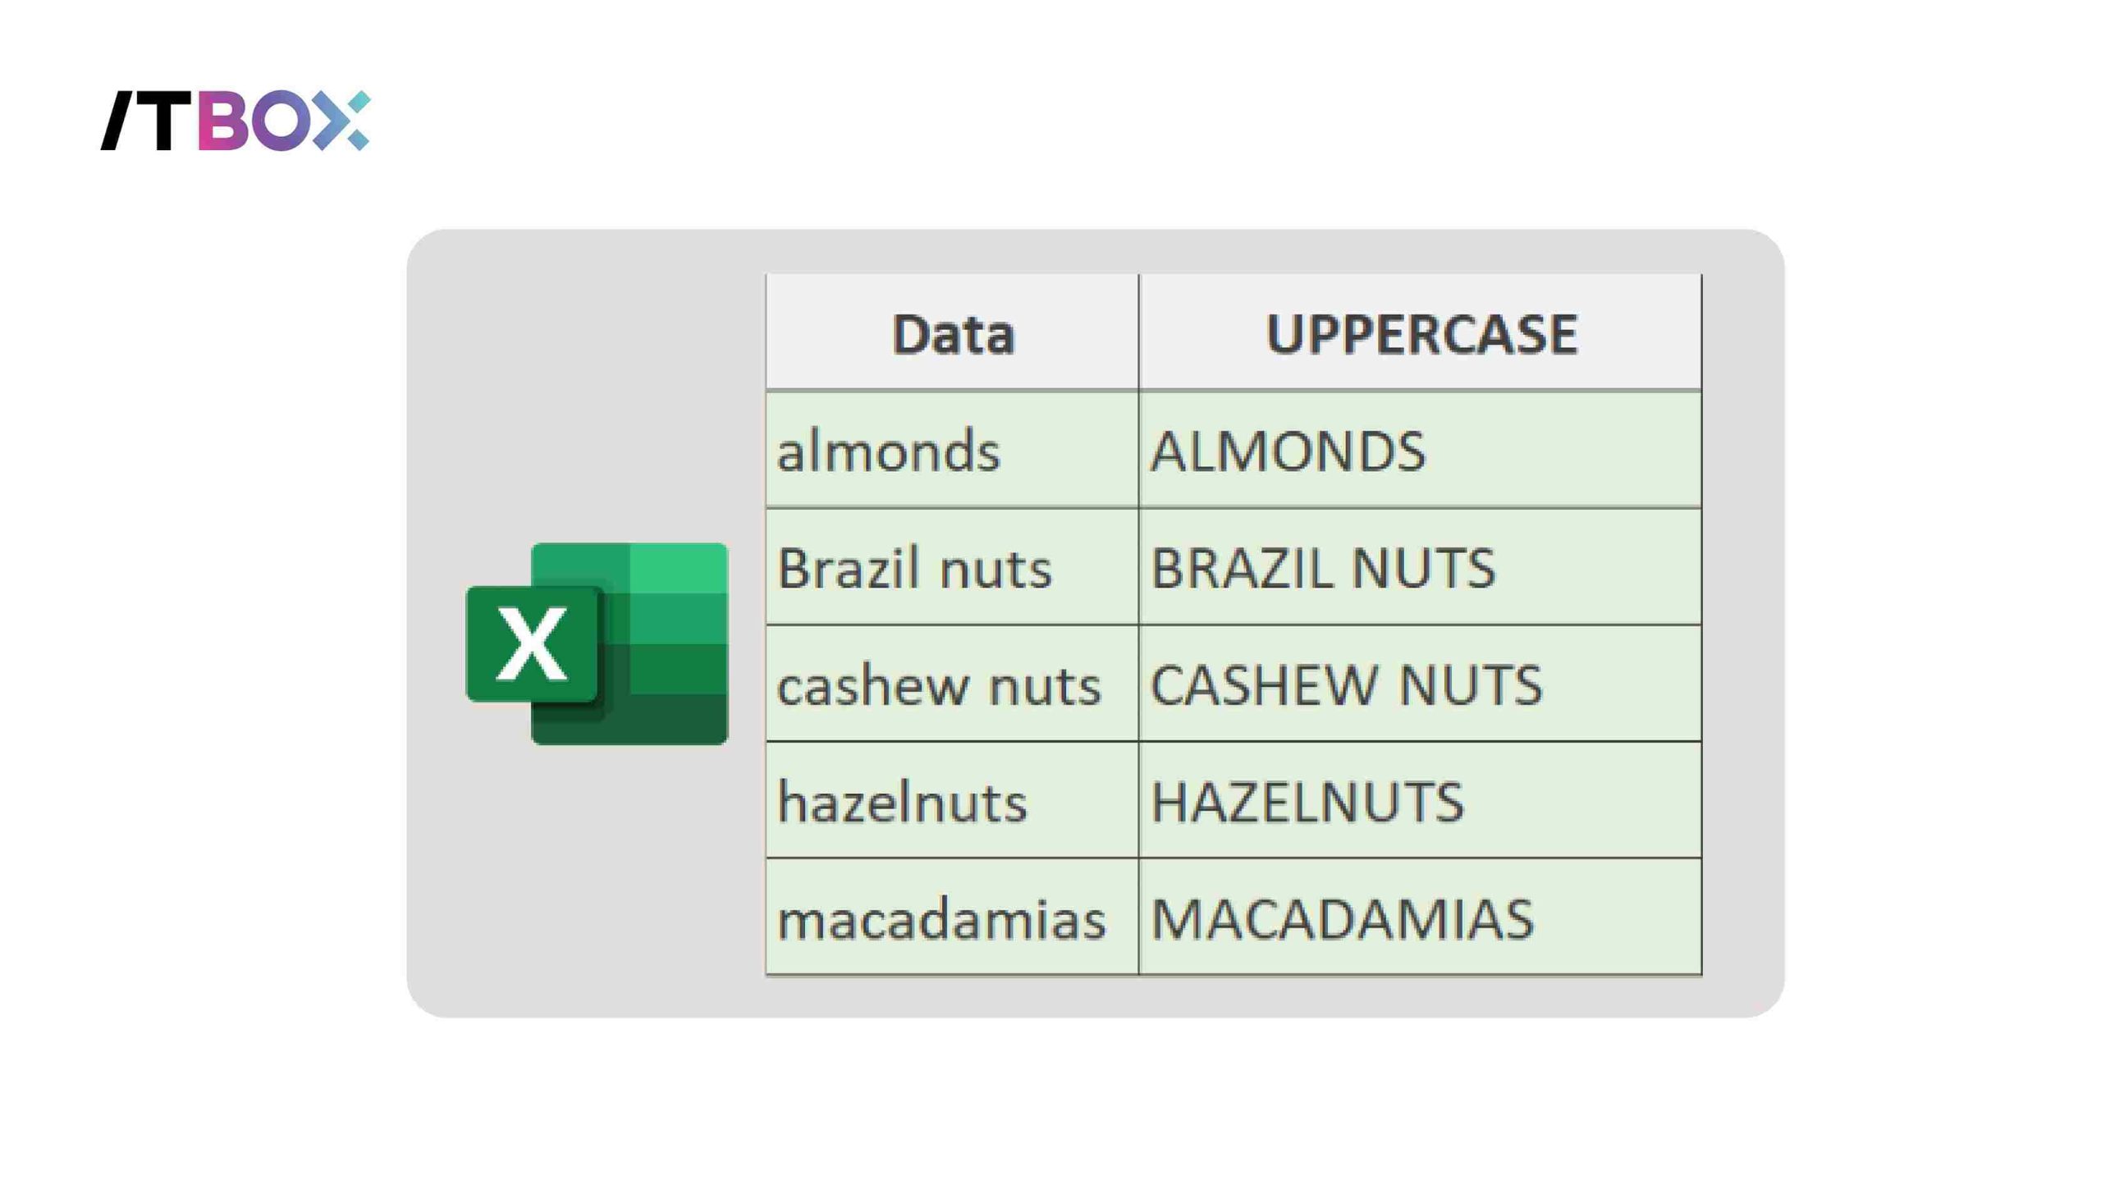Select the Data column header
The width and height of the screenshot is (2101, 1181).
click(x=952, y=333)
